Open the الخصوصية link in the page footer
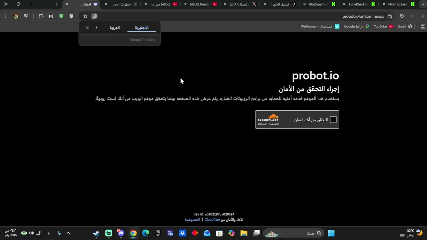This screenshot has height=240, width=427. pos(192,220)
